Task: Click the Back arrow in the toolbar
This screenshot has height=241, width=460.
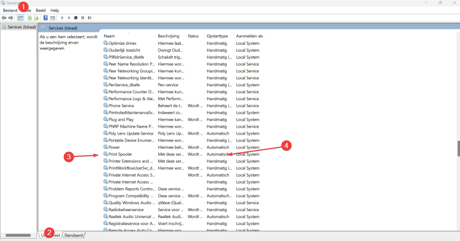Action: [4, 18]
